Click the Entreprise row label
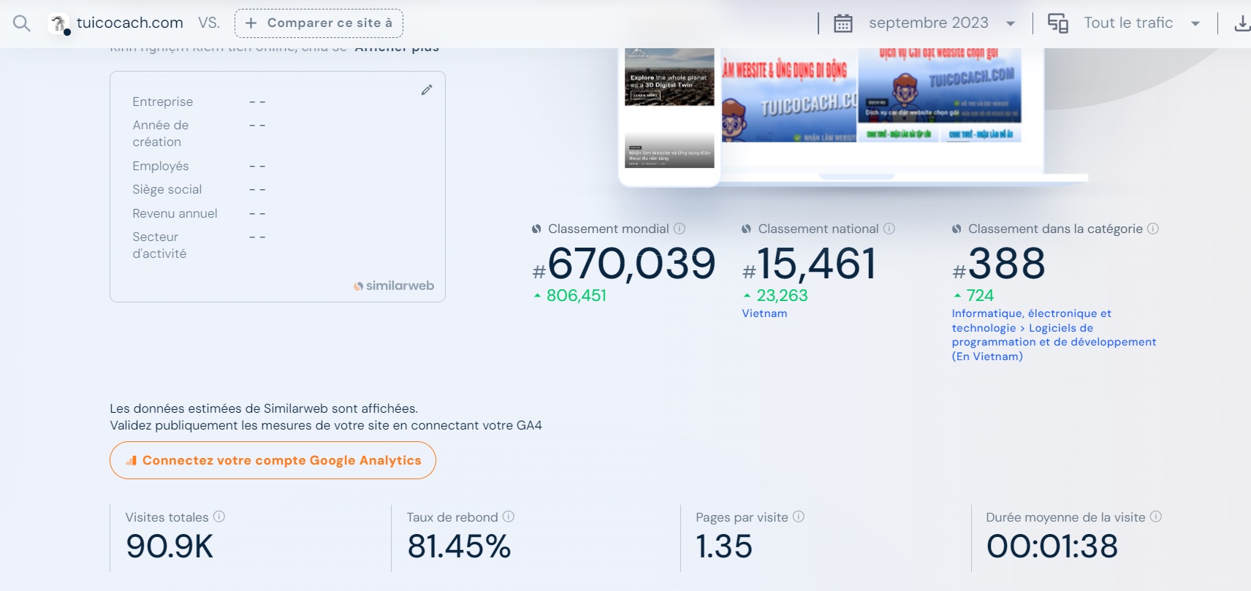This screenshot has height=591, width=1251. click(x=163, y=102)
